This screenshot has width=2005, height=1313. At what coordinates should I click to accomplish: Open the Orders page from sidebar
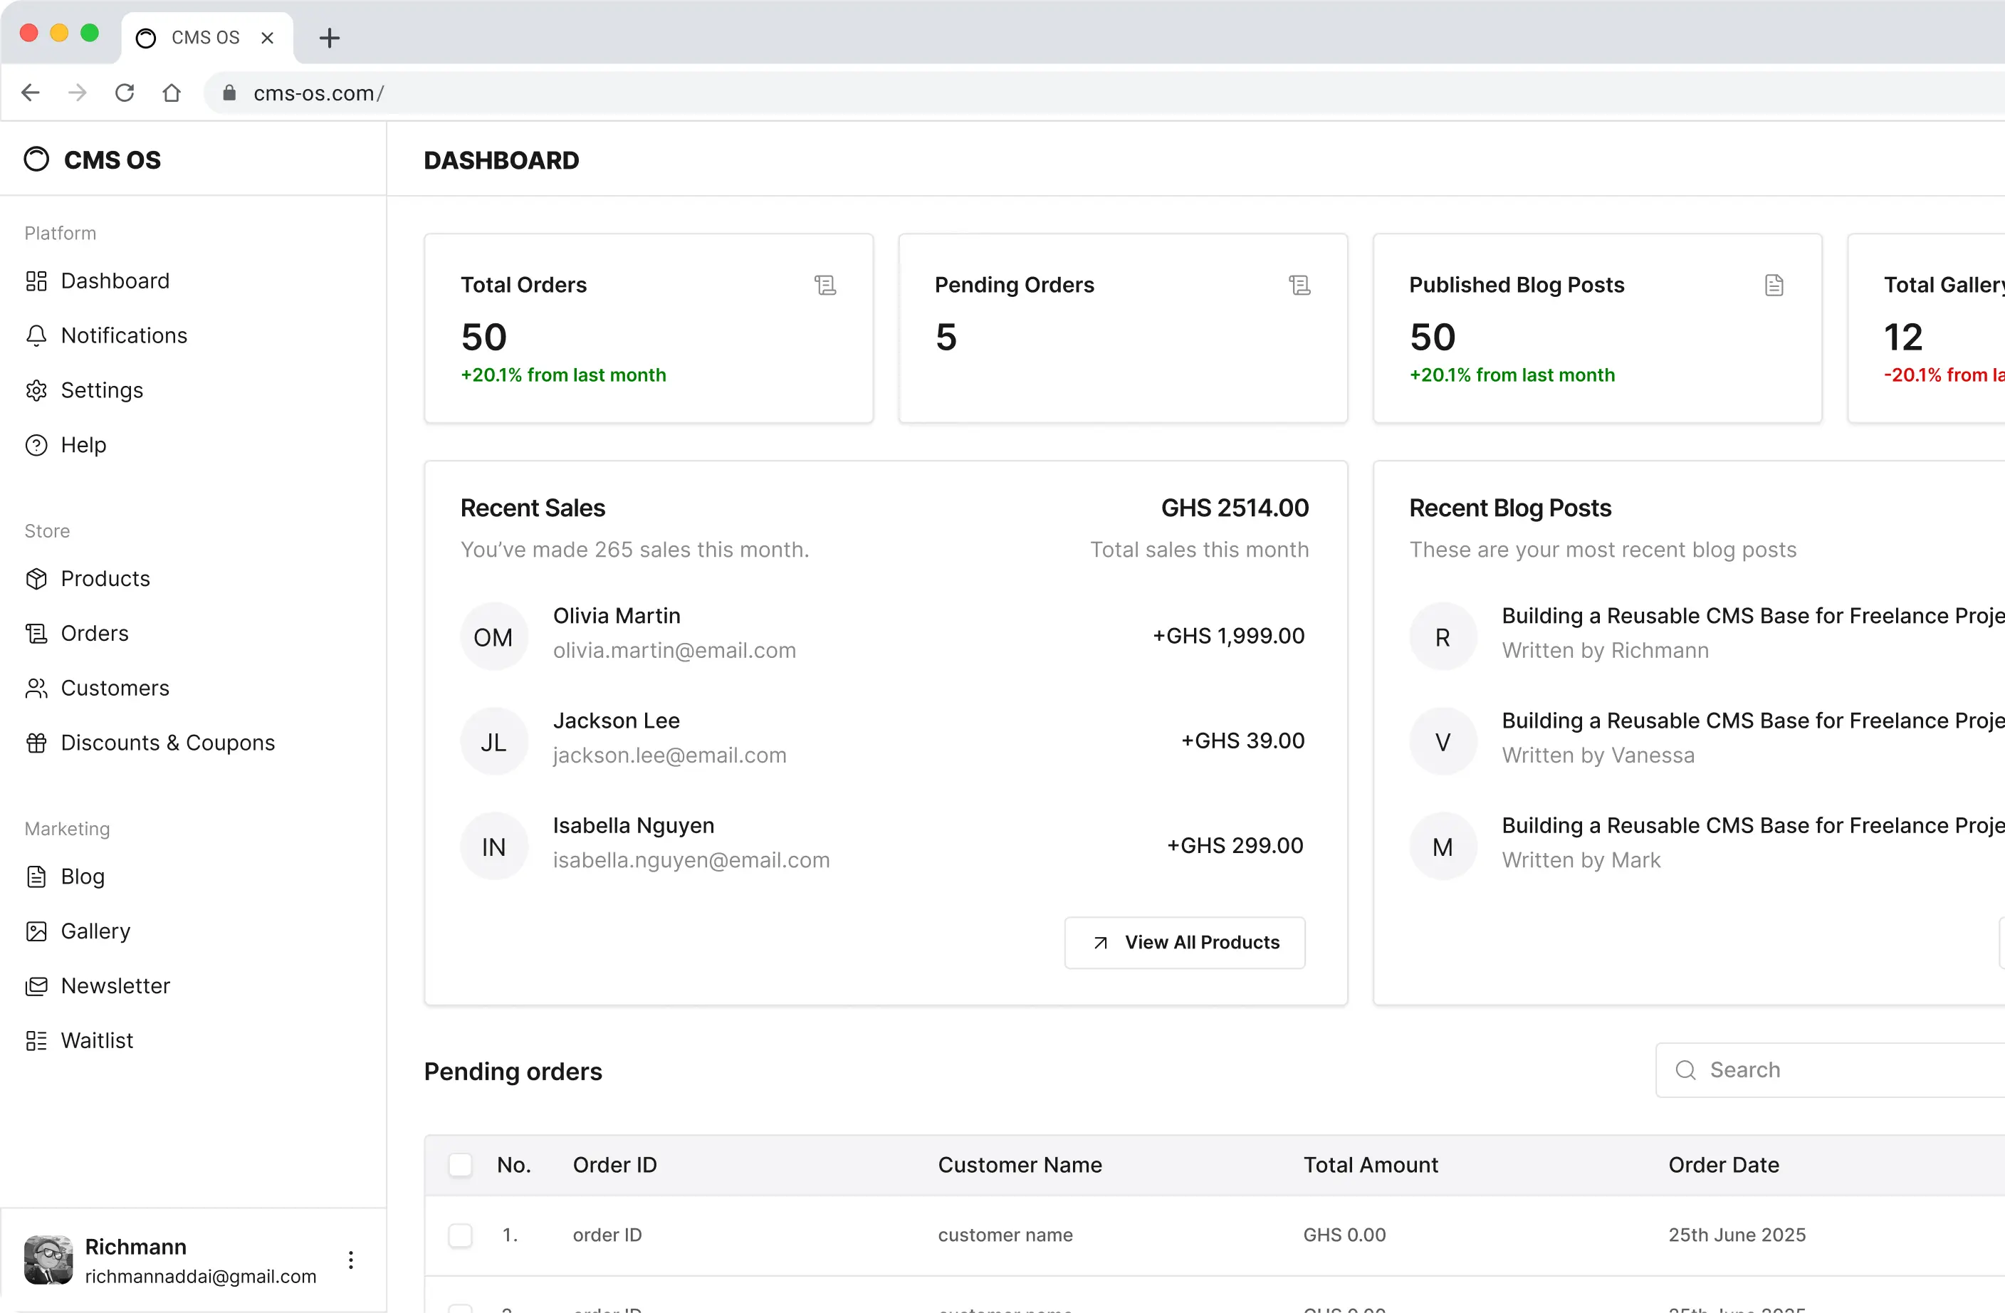[x=95, y=633]
